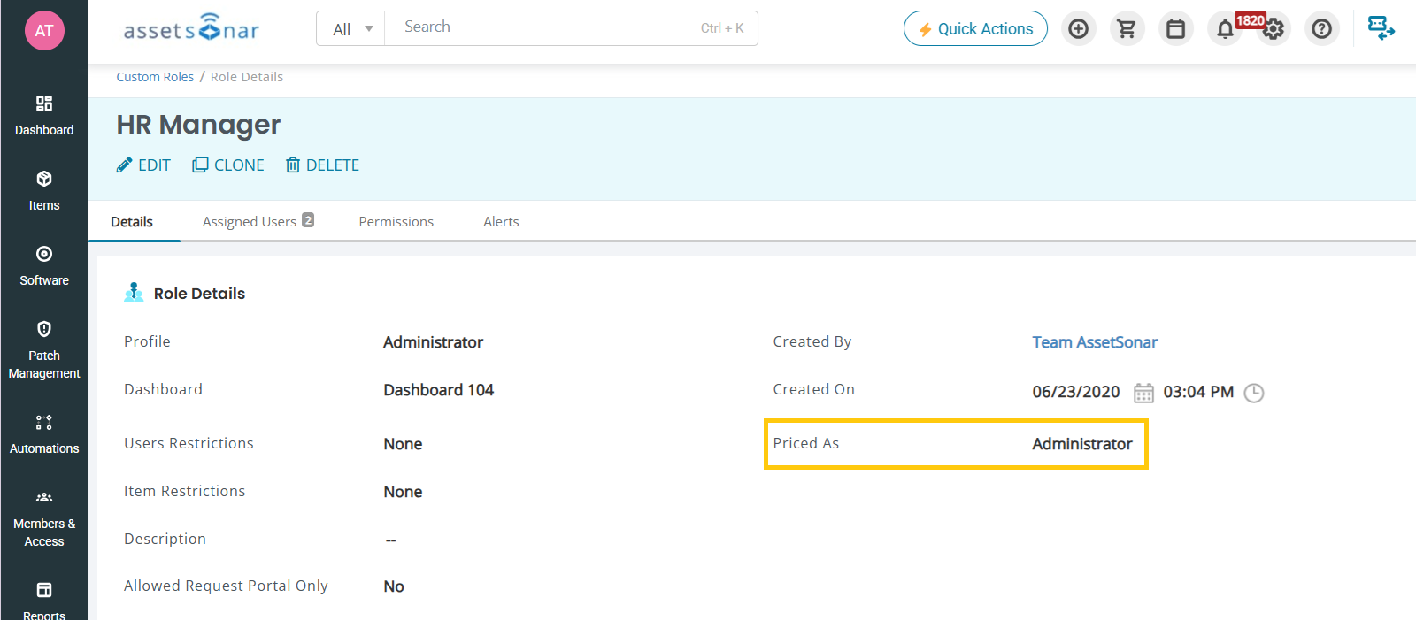Click the add new plus icon

coord(1079,29)
